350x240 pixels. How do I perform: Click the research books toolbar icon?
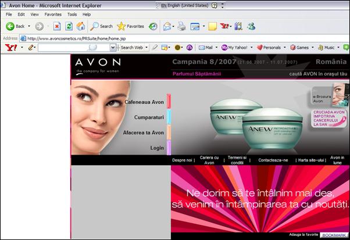[x=238, y=26]
